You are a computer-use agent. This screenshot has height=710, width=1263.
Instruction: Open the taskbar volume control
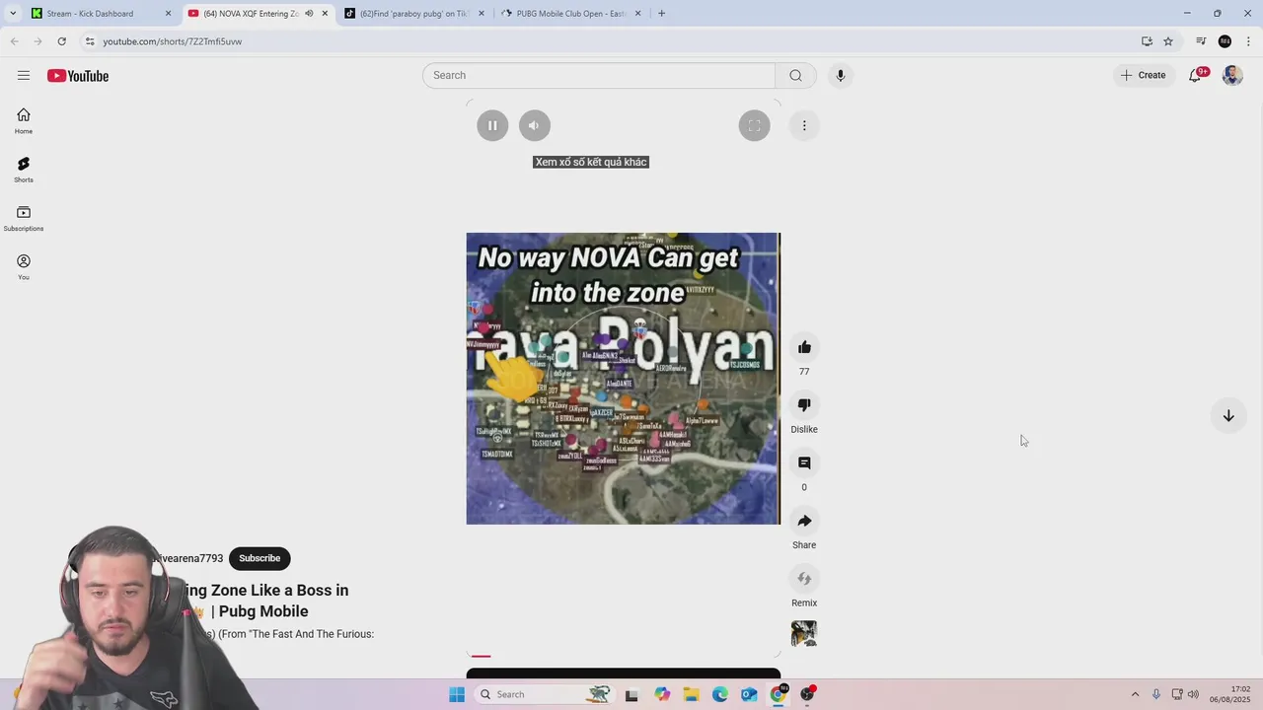pos(1193,694)
